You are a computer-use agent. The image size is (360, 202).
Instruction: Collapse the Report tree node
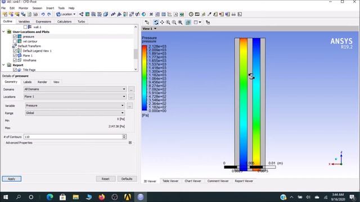[x=4, y=65]
